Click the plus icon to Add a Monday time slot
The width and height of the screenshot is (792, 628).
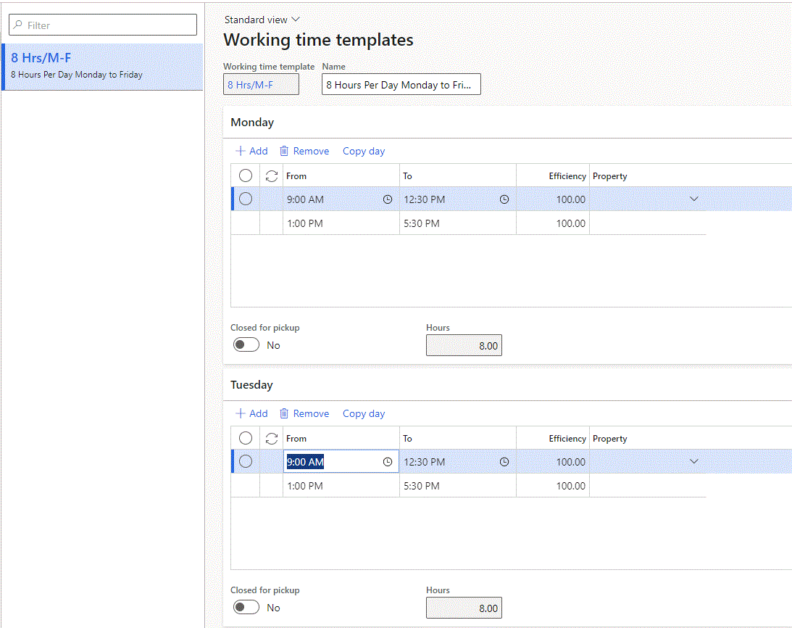coord(239,150)
